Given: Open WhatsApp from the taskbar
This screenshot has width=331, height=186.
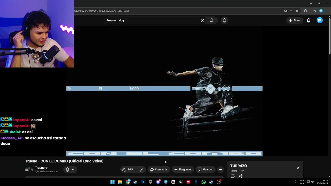Looking at the screenshot, I should point(204,182).
